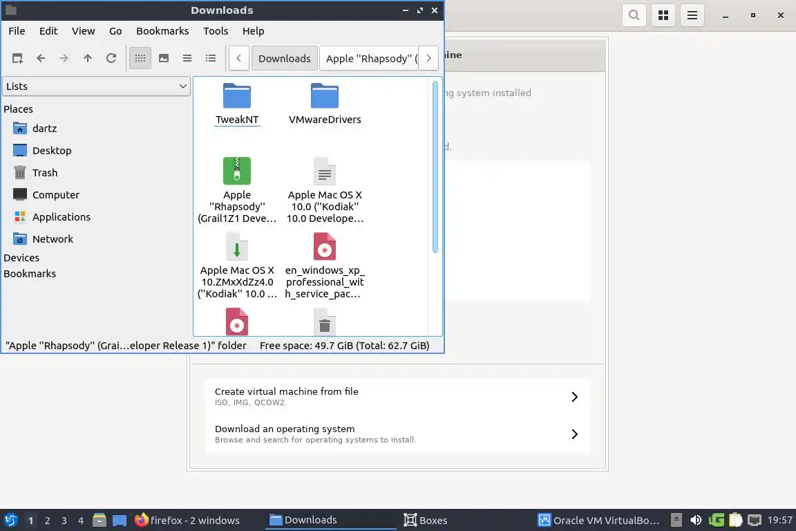Reload the current folder
Image resolution: width=796 pixels, height=531 pixels.
coord(111,59)
